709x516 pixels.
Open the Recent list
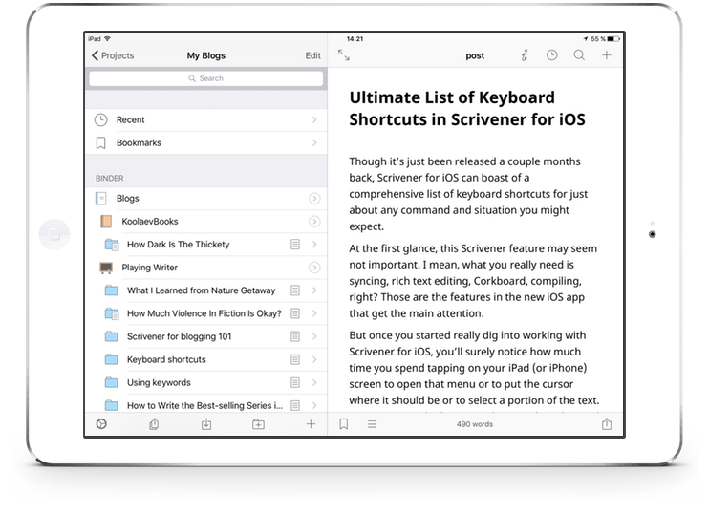pos(206,119)
